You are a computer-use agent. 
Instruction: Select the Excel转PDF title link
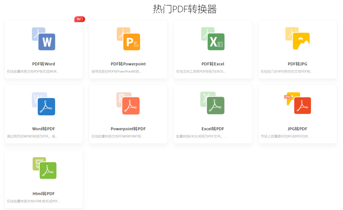[x=213, y=129]
